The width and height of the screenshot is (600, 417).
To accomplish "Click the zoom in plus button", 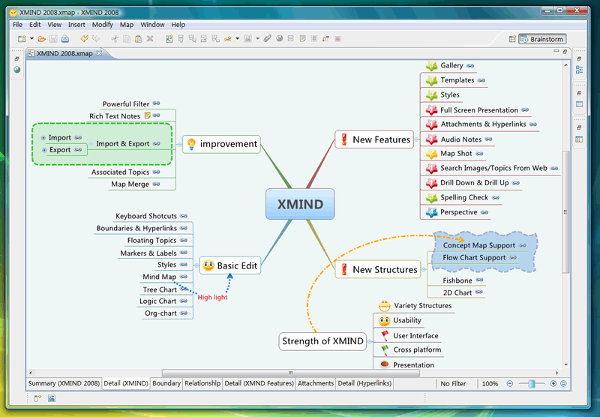I will [x=553, y=383].
